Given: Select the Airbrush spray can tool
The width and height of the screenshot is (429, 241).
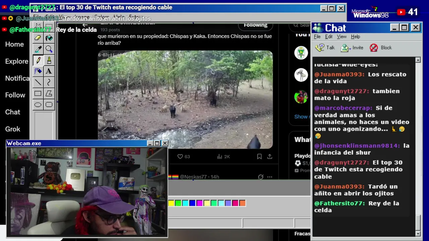Looking at the screenshot, I should 38,71.
